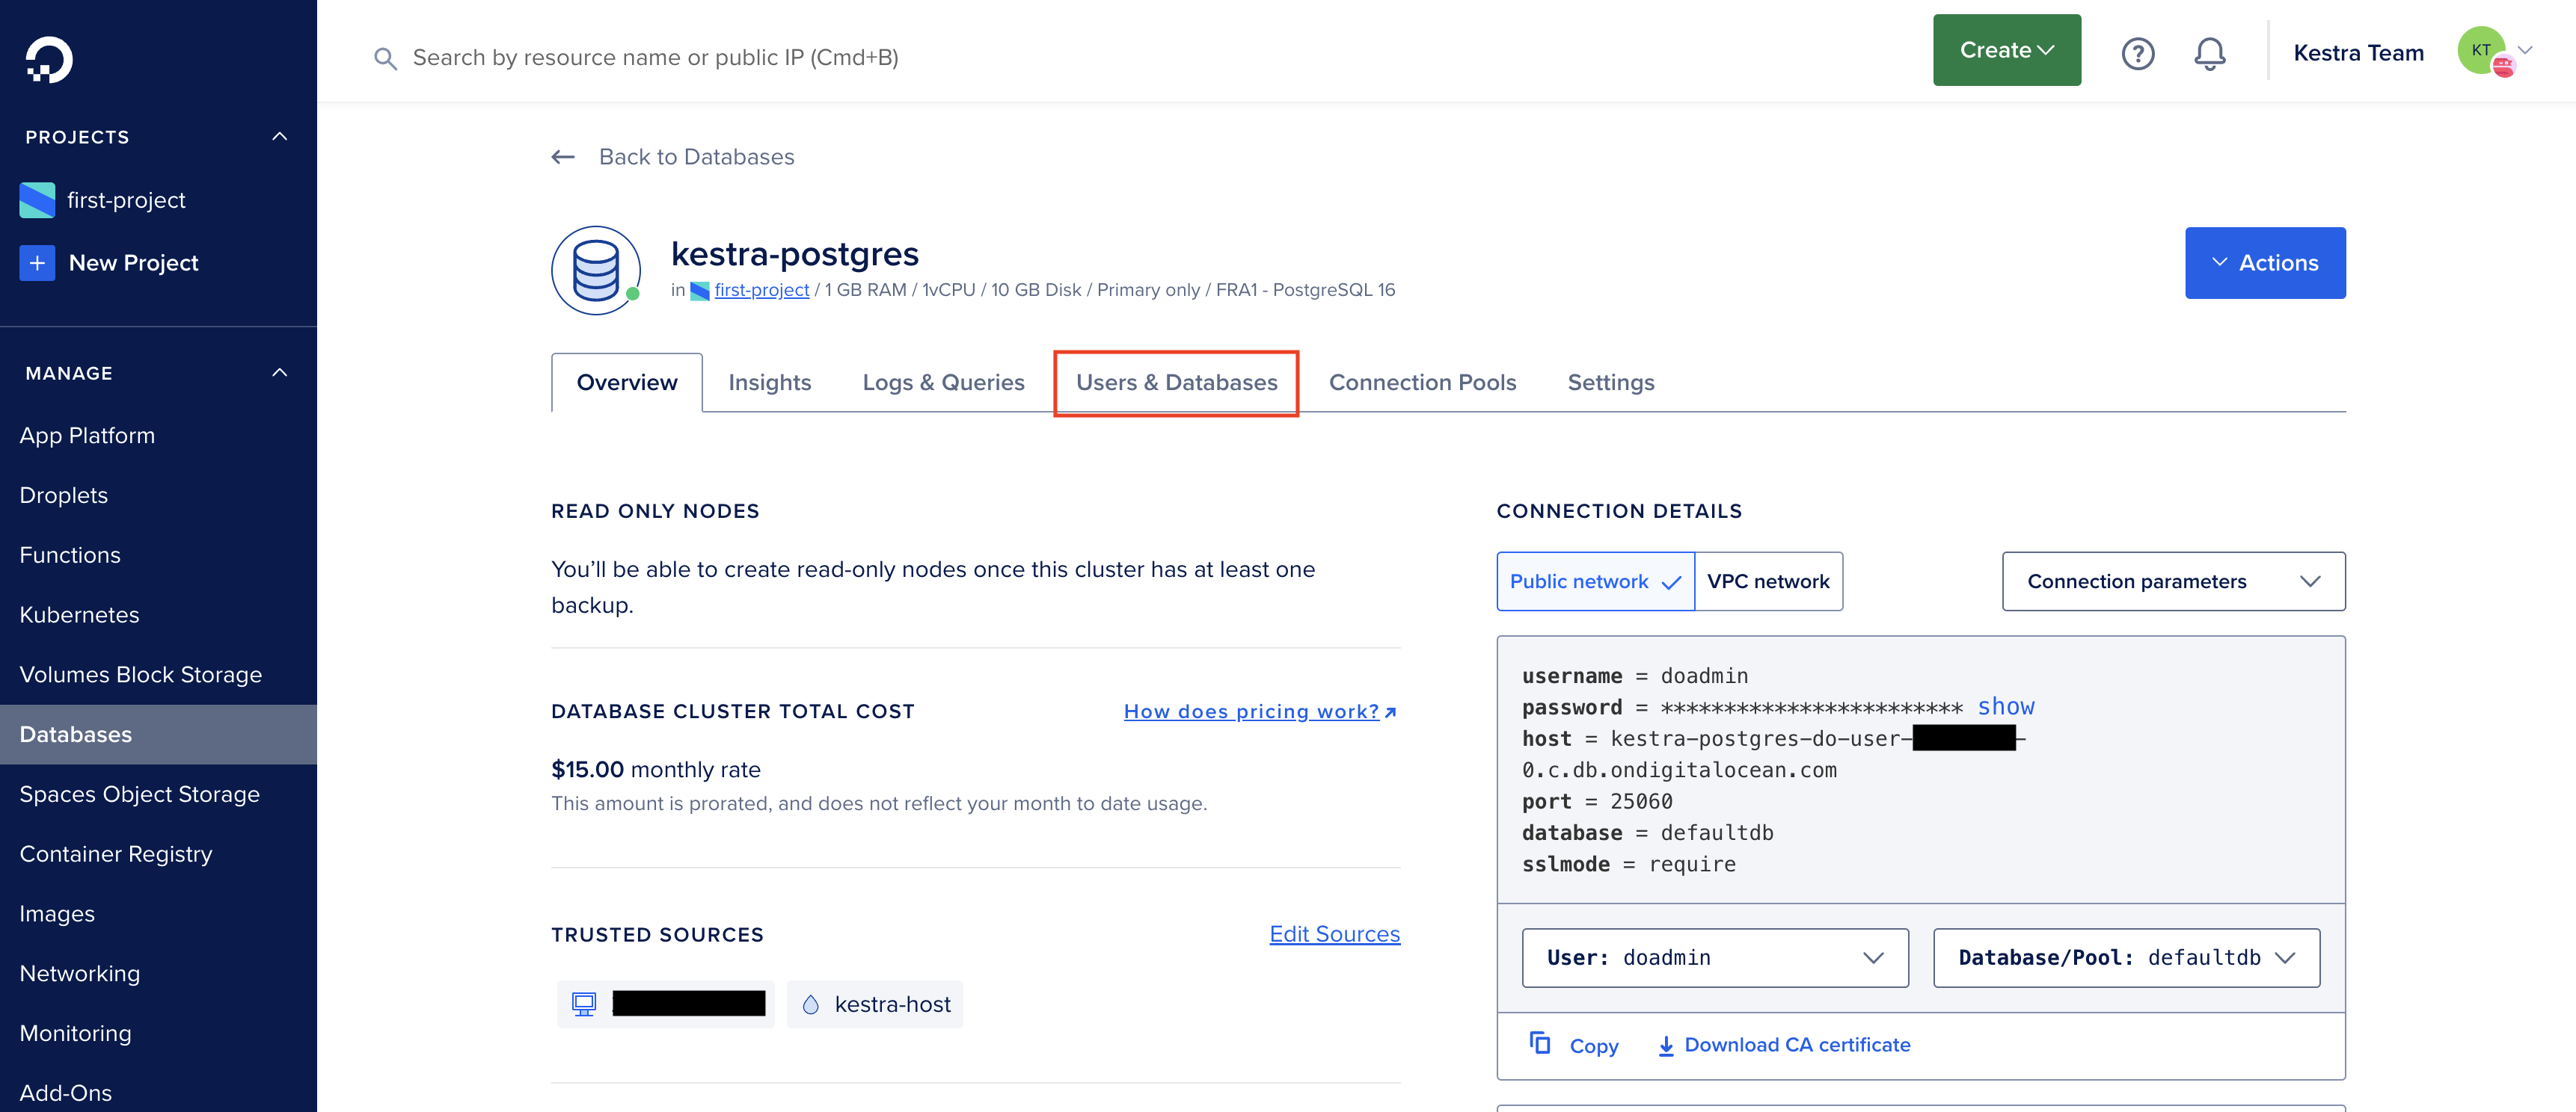
Task: Click the kestra-postgres database cluster icon
Action: coord(596,270)
